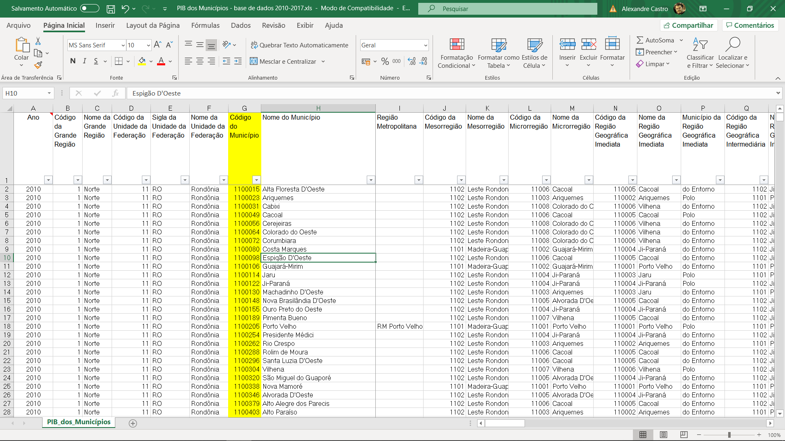Viewport: 785px width, 441px height.
Task: Apply the fill color bucket icon
Action: point(142,61)
